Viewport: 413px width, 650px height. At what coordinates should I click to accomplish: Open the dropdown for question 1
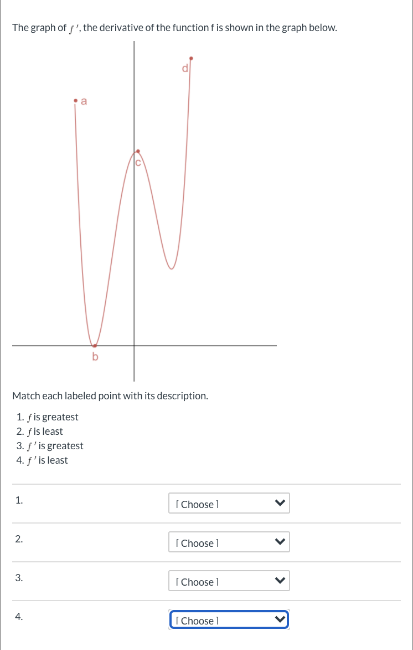[229, 503]
